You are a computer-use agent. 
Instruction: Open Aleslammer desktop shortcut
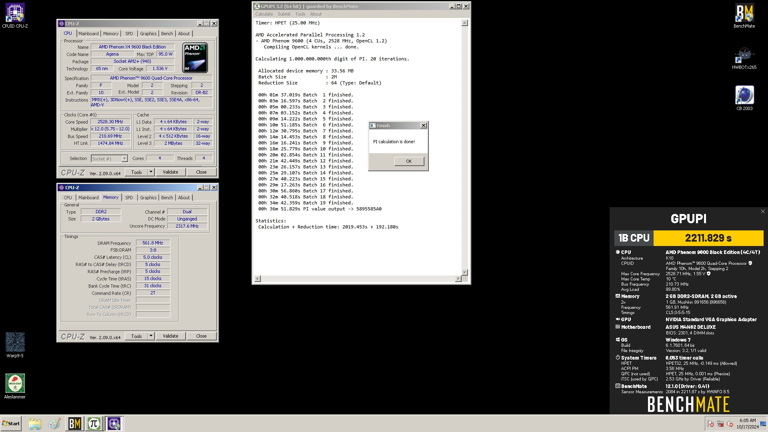[15, 386]
